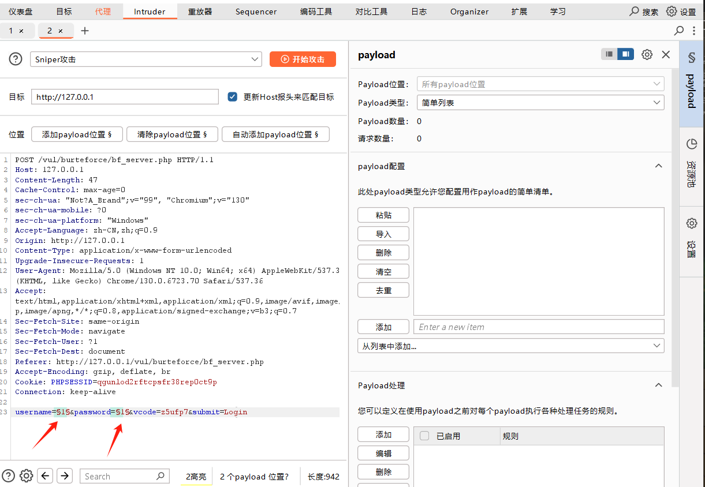705x487 pixels.
Task: Click the 粘贴 button
Action: point(383,215)
